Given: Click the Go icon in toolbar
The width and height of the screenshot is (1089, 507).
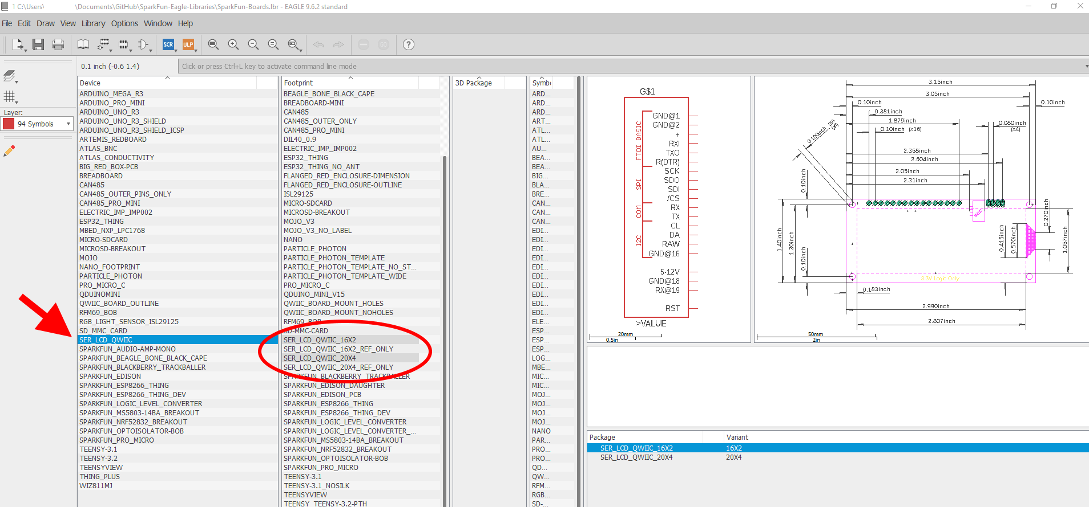Looking at the screenshot, I should point(384,44).
